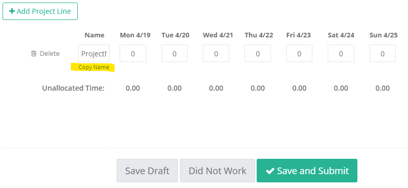Click the Name column header
Viewport: 408px width, 188px height.
tap(95, 35)
